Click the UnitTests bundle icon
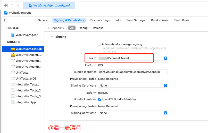This screenshot has width=208, height=133. pos(13,73)
